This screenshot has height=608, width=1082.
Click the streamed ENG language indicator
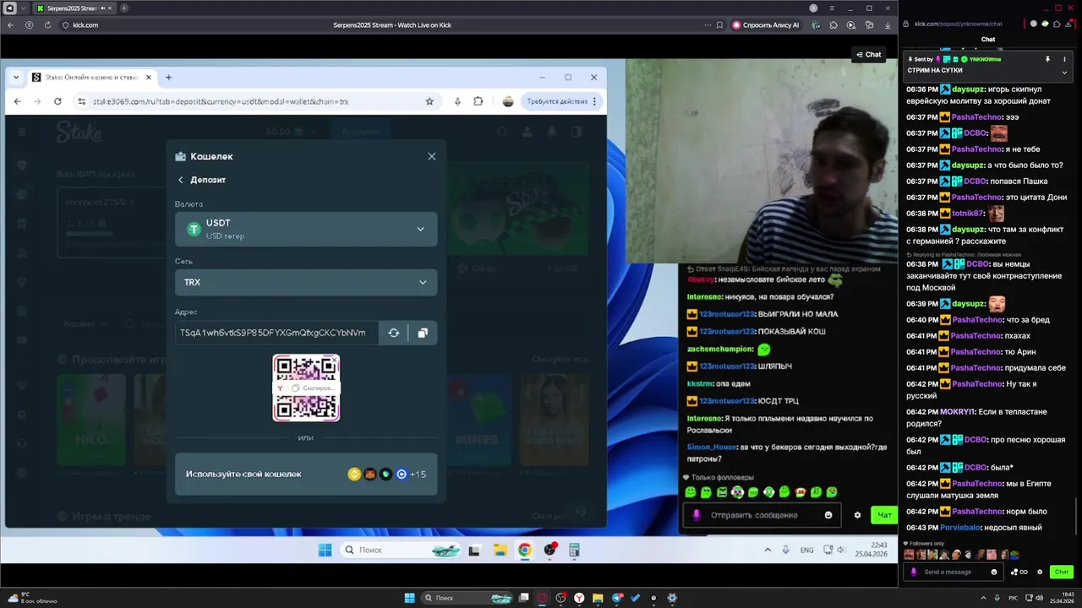coord(807,550)
